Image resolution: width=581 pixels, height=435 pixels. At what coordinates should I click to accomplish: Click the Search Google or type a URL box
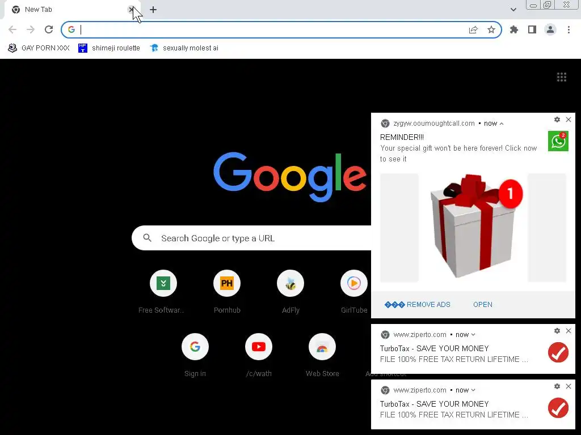(x=252, y=238)
